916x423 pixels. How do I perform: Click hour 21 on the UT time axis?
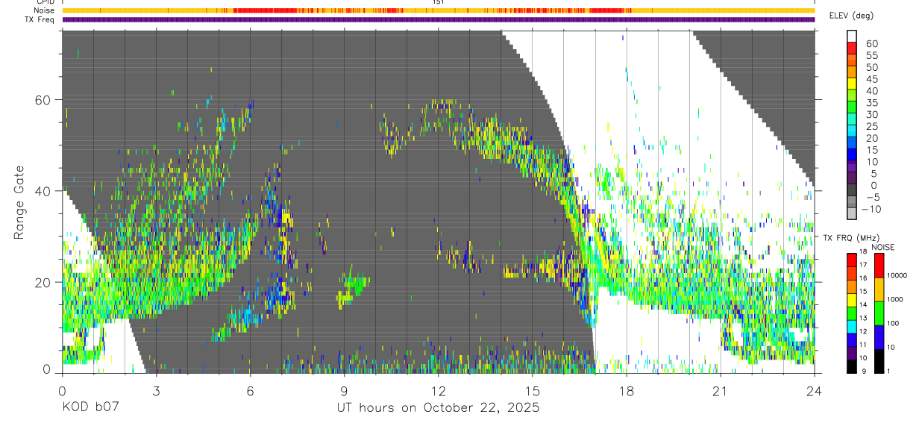(721, 390)
